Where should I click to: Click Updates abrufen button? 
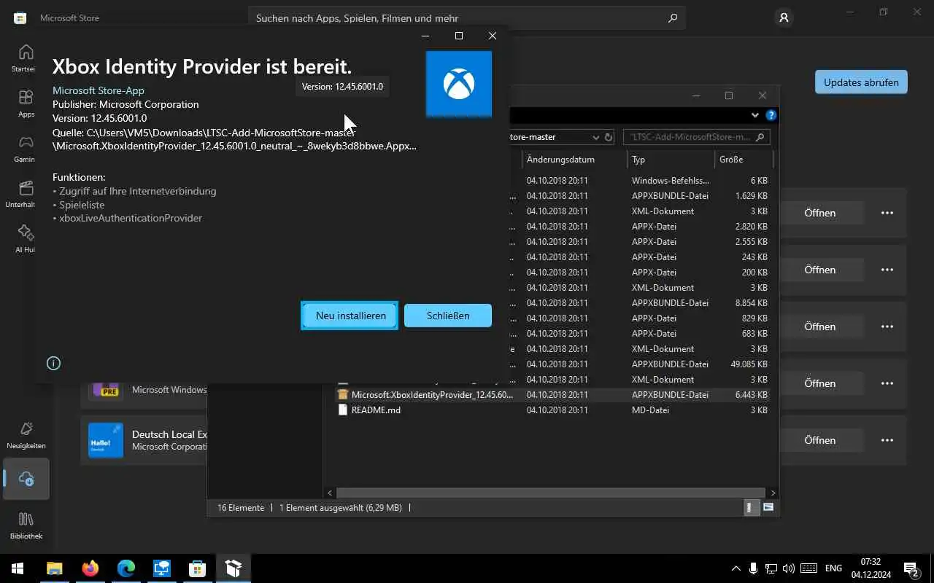pyautogui.click(x=861, y=82)
